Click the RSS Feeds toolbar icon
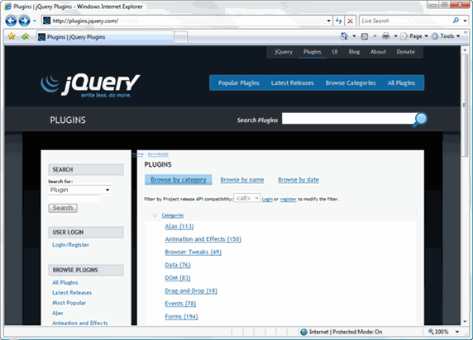This screenshot has height=340, width=473. pyautogui.click(x=365, y=36)
